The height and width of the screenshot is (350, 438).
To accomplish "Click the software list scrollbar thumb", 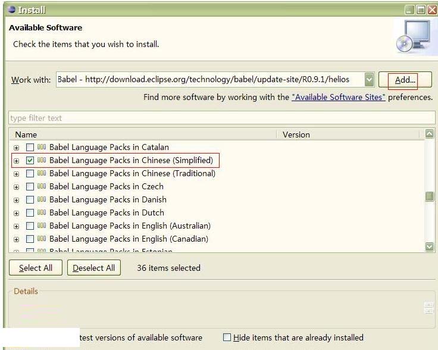I will pos(429,196).
